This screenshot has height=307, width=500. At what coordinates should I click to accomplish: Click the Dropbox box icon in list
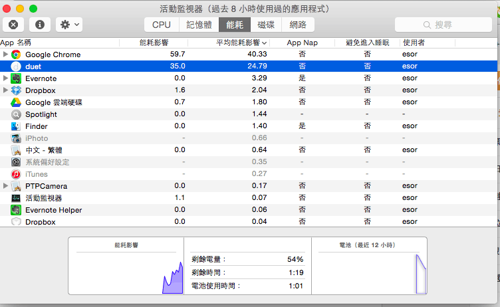[16, 90]
